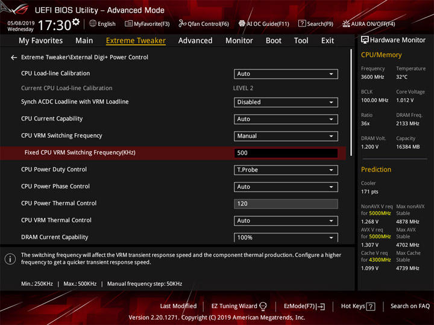Open CPU Power Duty Control dropdown
Image resolution: width=434 pixels, height=325 pixels.
(286, 170)
